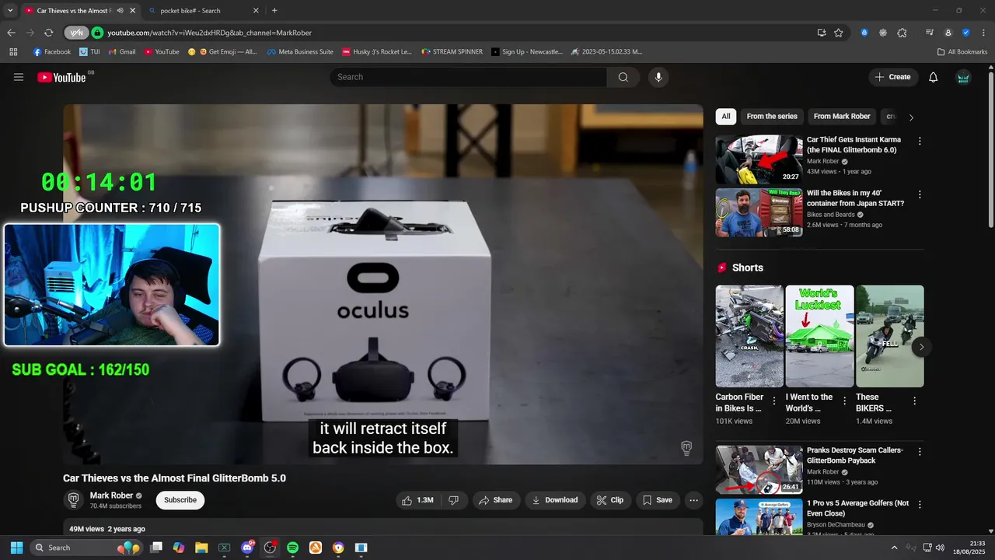The height and width of the screenshot is (560, 995).
Task: Open a new browser tab
Action: [274, 11]
